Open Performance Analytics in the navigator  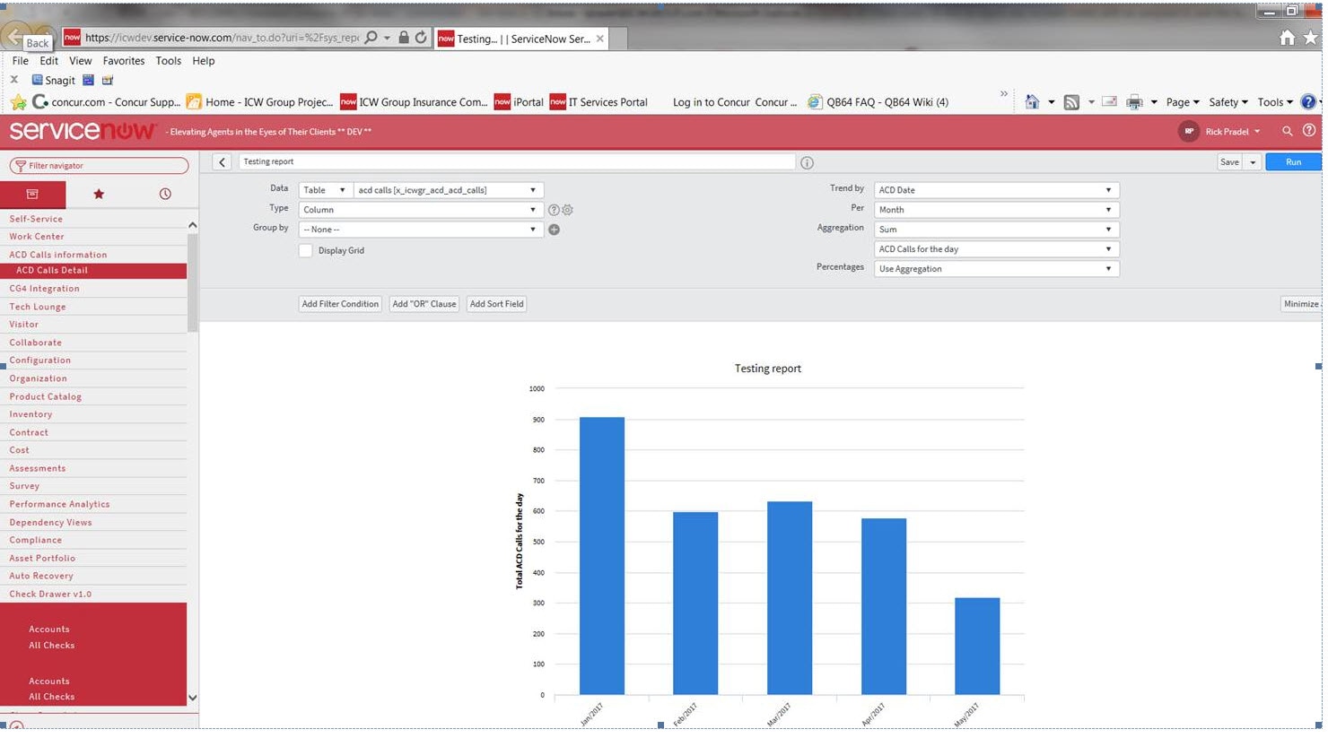(x=59, y=504)
